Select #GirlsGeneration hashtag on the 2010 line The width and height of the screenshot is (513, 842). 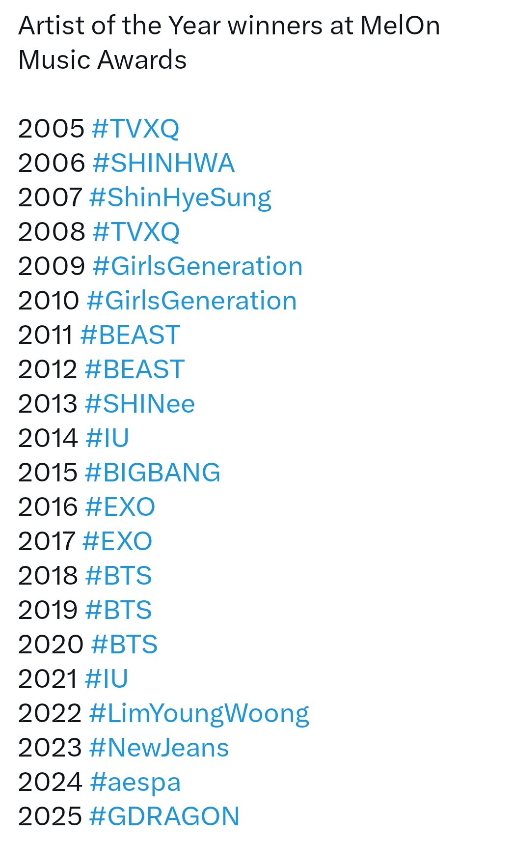point(191,301)
